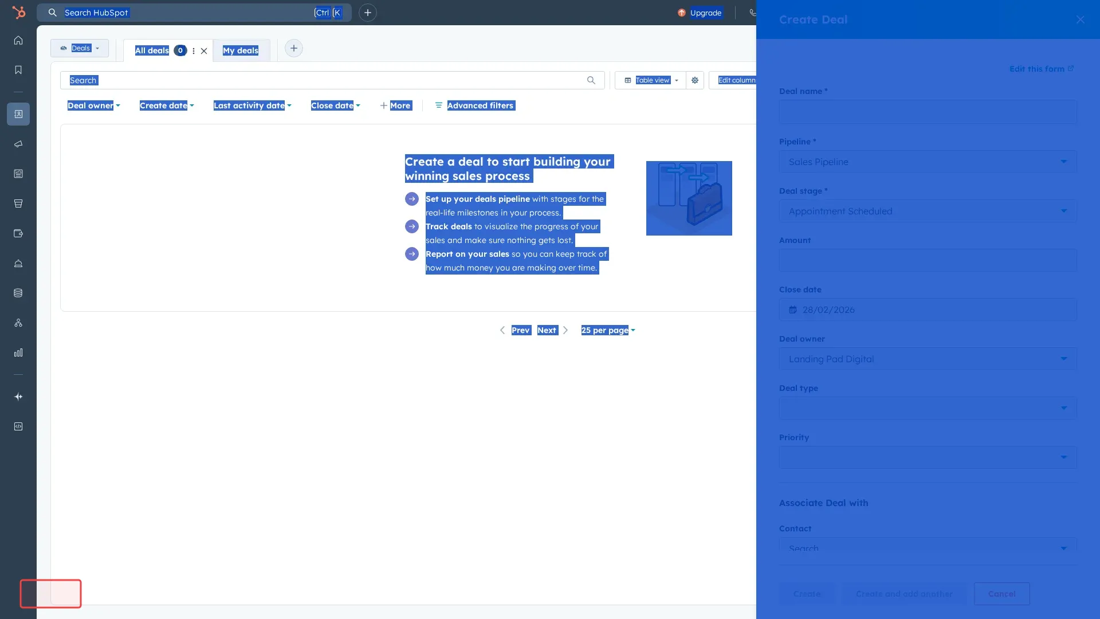This screenshot has height=619, width=1100.
Task: Open the Sales Pipeline dropdown
Action: click(x=927, y=162)
